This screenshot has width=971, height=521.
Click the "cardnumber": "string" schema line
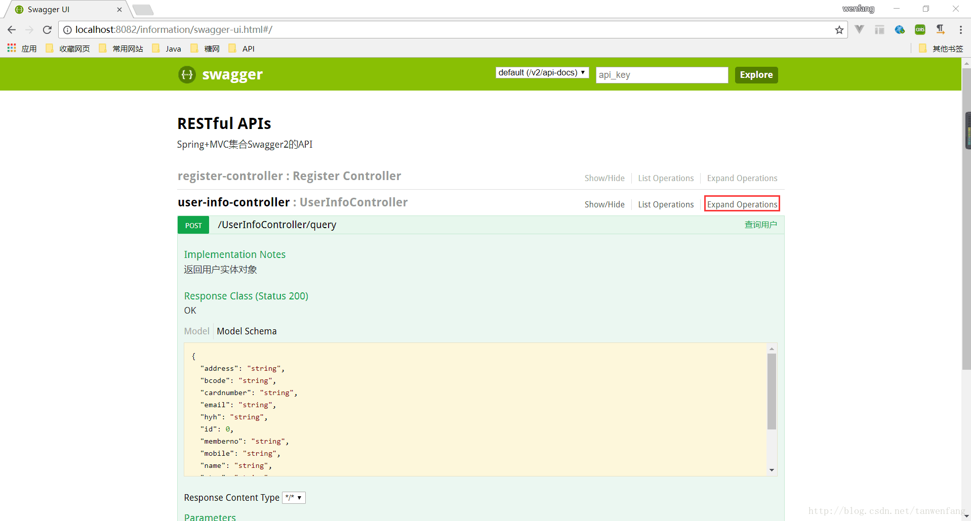point(249,393)
